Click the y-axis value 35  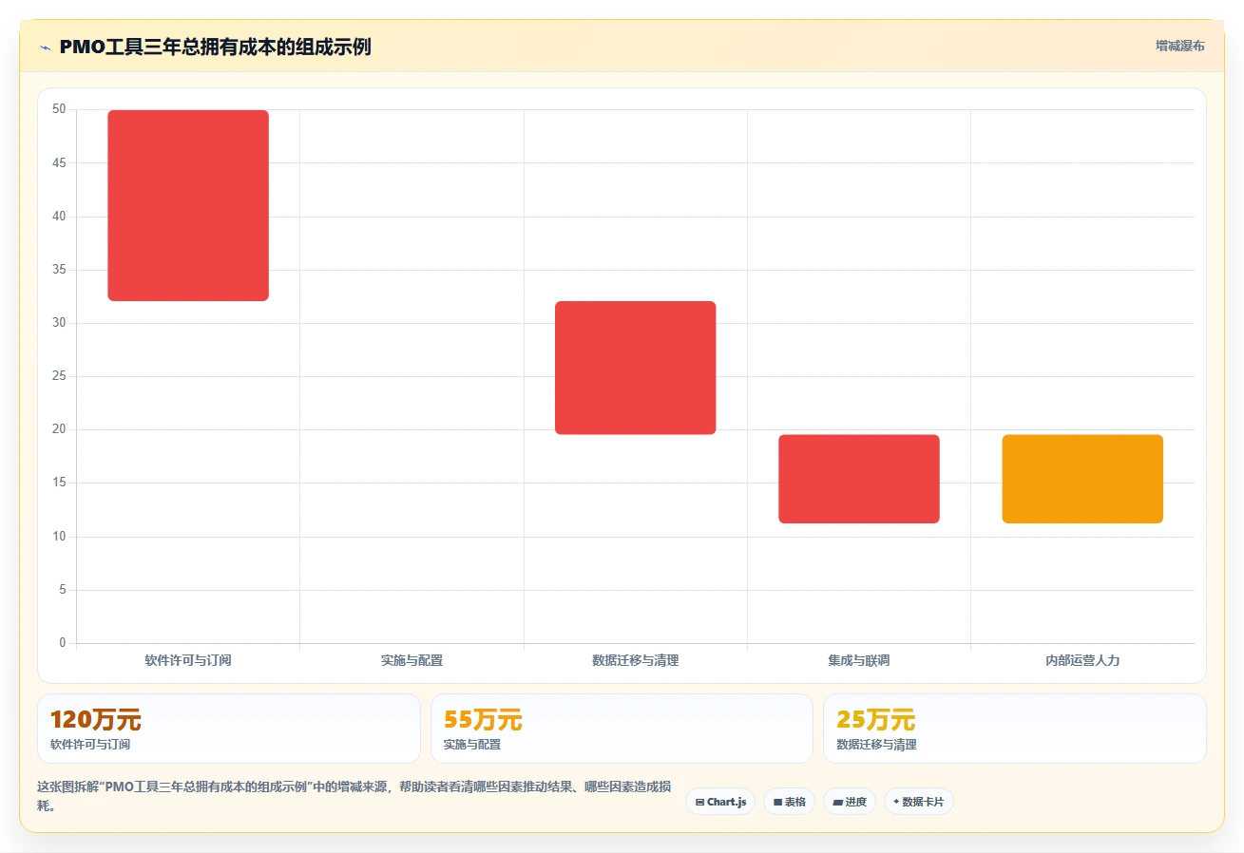pos(59,270)
